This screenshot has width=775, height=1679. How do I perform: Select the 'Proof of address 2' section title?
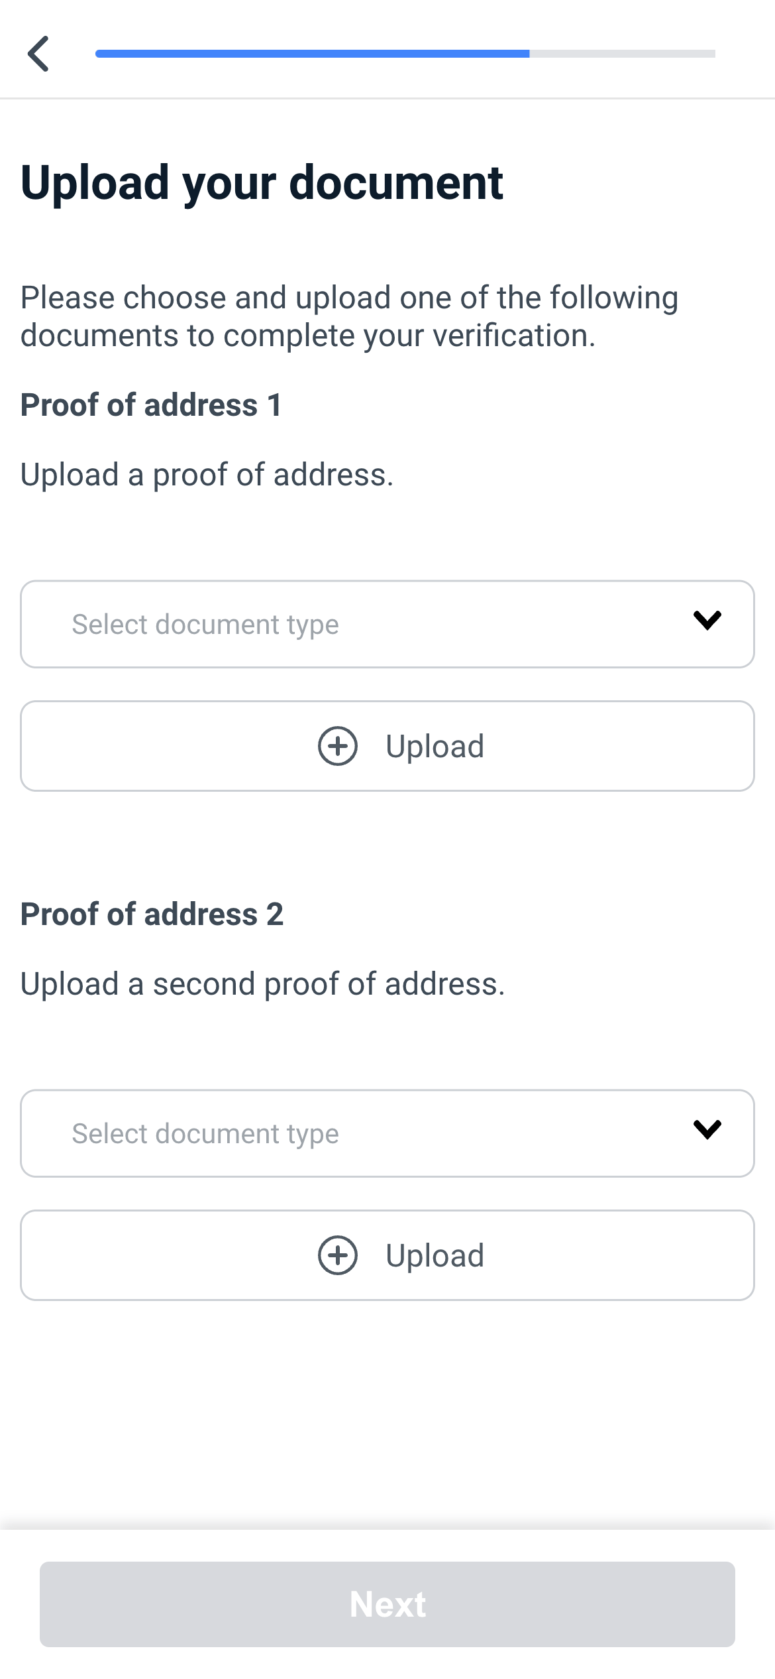pyautogui.click(x=152, y=914)
